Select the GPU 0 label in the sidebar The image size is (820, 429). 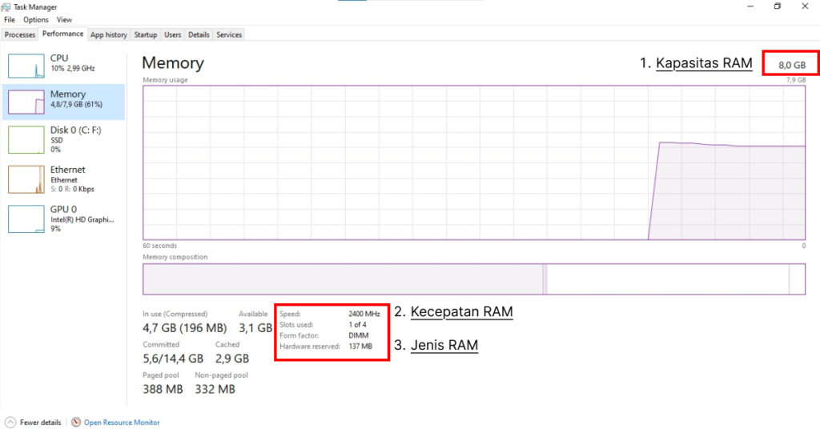63,209
